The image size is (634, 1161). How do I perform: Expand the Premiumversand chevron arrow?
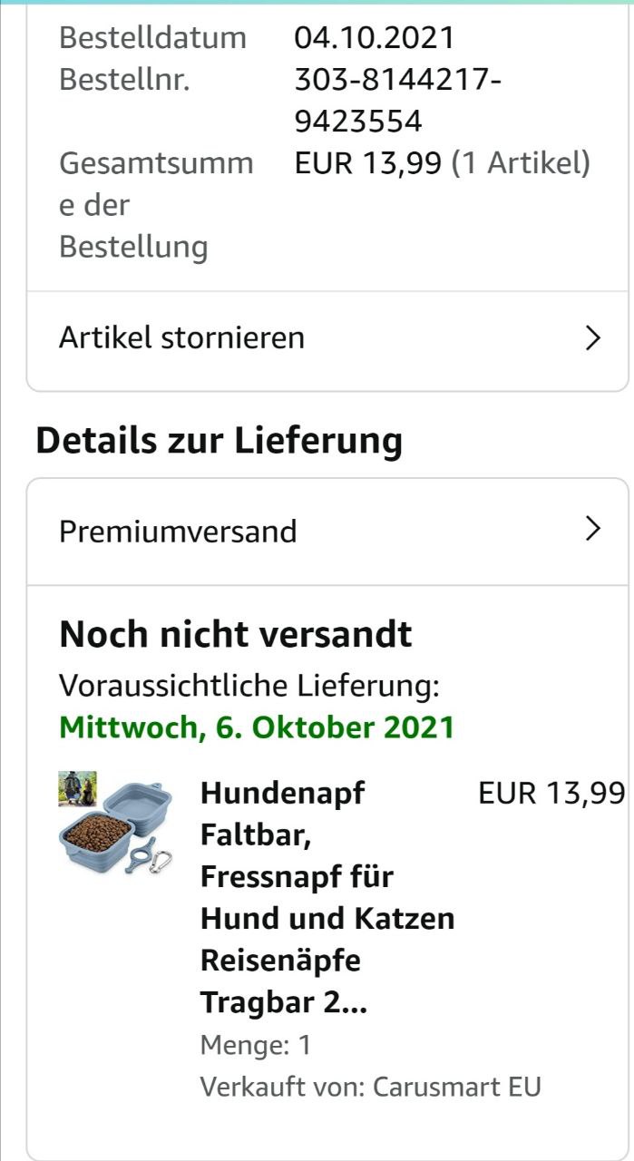(593, 530)
